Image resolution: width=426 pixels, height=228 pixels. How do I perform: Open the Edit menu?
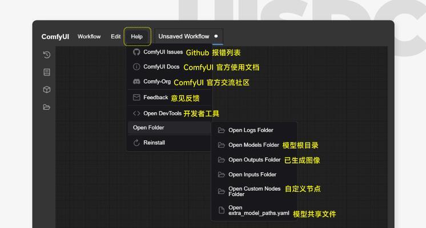point(115,36)
